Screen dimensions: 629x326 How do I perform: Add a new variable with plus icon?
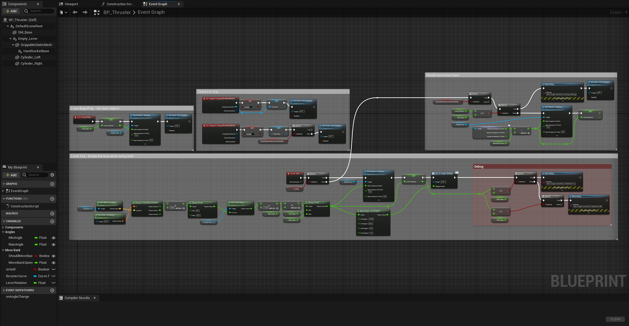coord(52,221)
